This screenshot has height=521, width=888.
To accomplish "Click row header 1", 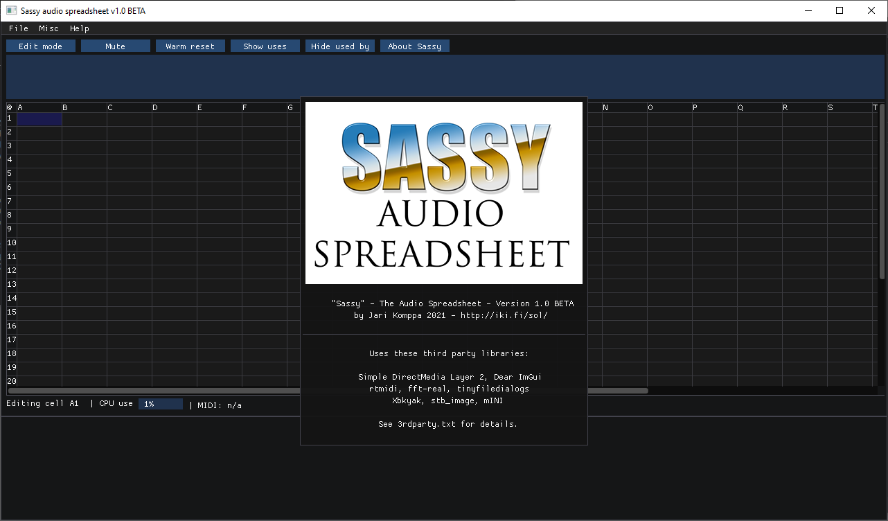I will pyautogui.click(x=11, y=119).
